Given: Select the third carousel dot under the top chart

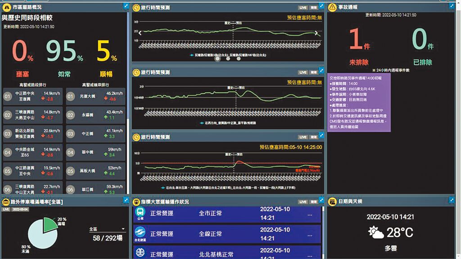Looking at the screenshot, I should [x=238, y=58].
